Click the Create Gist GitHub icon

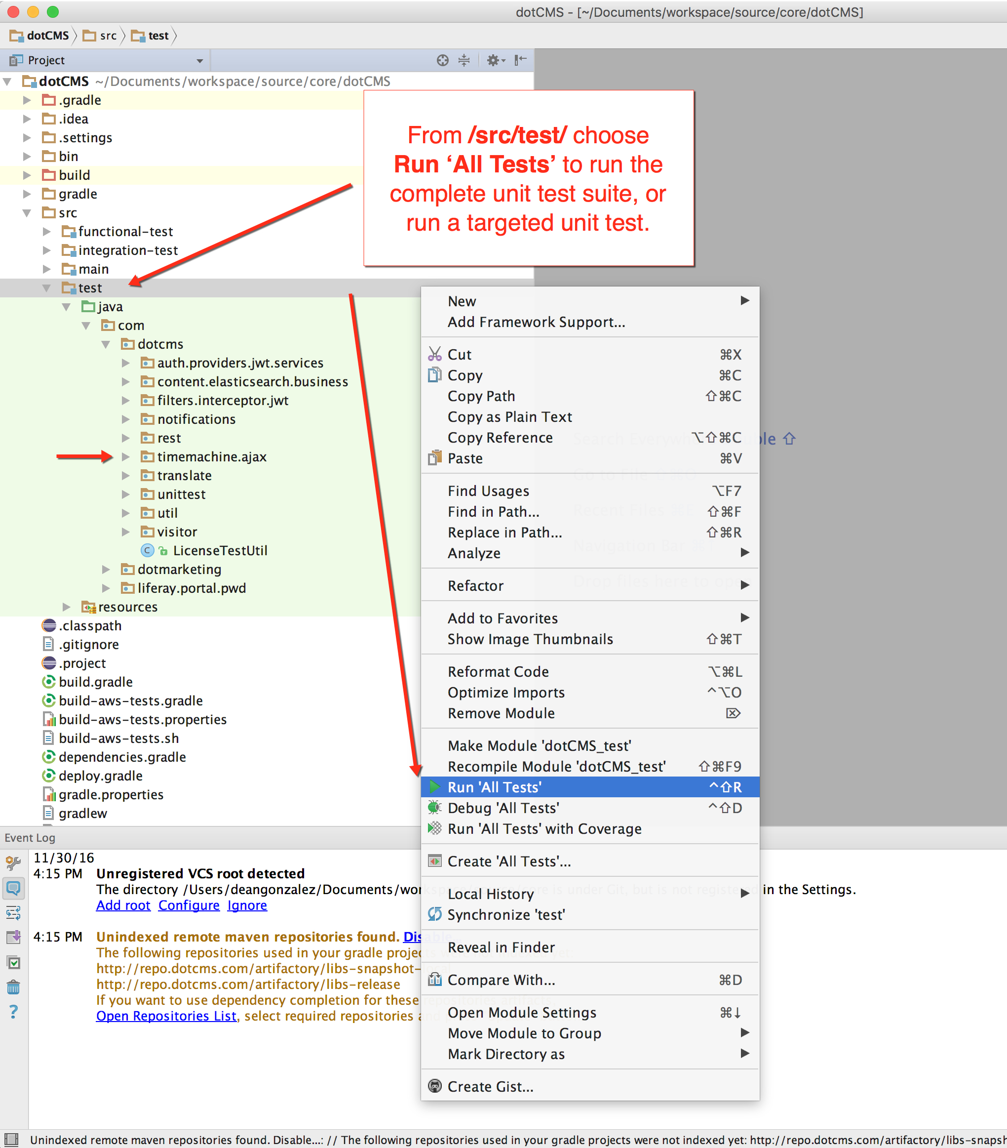[x=434, y=1086]
